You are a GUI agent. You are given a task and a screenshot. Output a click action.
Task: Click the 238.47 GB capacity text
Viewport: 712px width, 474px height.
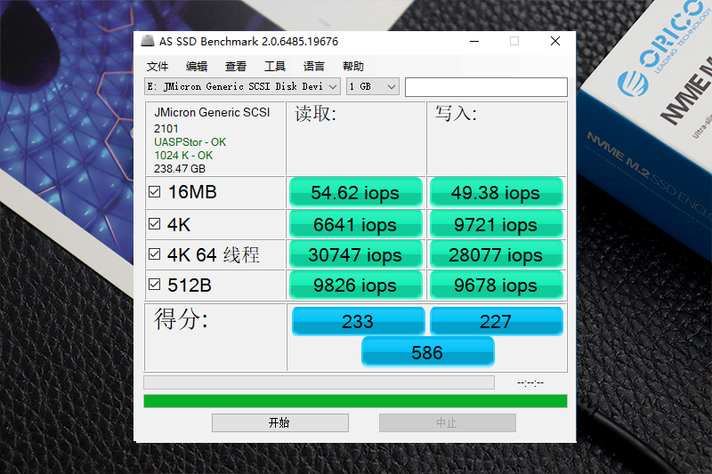coord(180,169)
